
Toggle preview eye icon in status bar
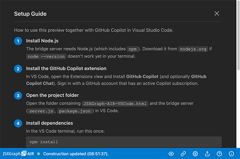(171, 154)
